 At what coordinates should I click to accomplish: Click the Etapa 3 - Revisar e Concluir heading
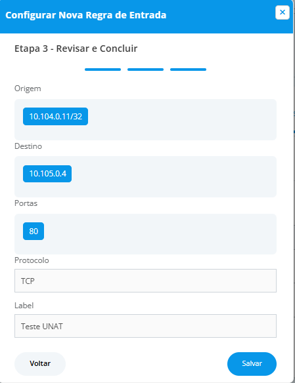pyautogui.click(x=76, y=49)
